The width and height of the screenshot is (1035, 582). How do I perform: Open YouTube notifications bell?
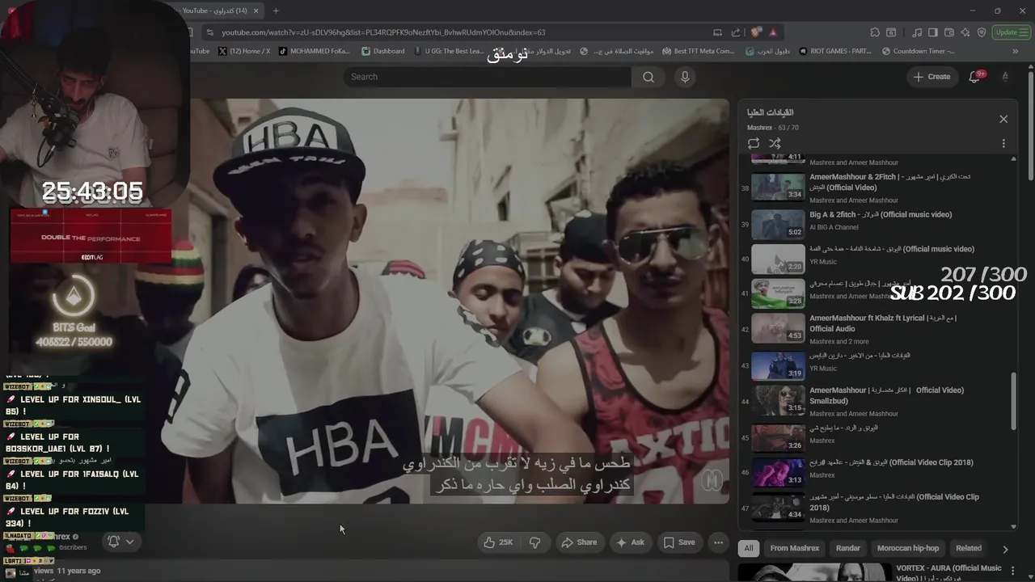point(974,77)
